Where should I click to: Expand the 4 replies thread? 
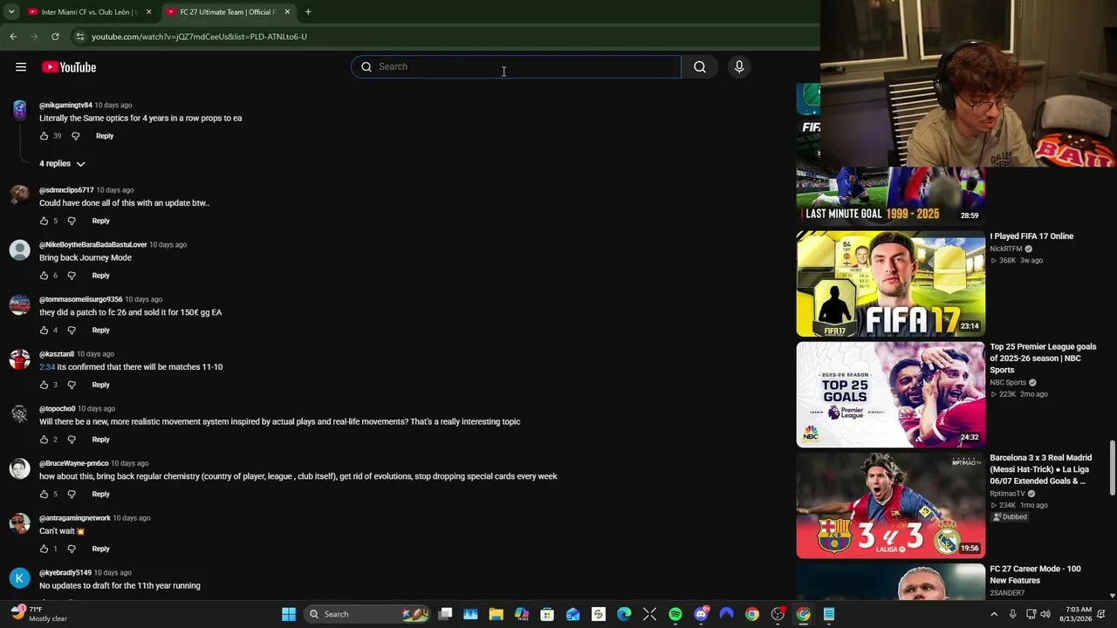[62, 164]
